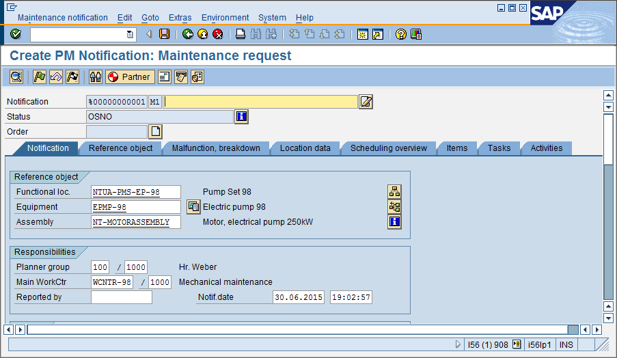Click the Find Next icon in the toolbar

pyautogui.click(x=271, y=34)
